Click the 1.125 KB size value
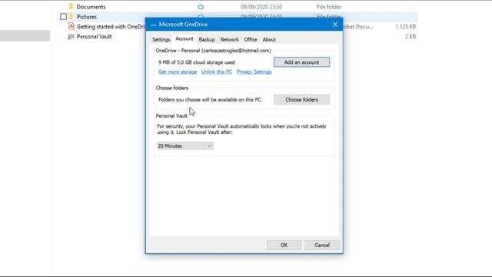Viewport: 492px width, 277px height. point(405,27)
